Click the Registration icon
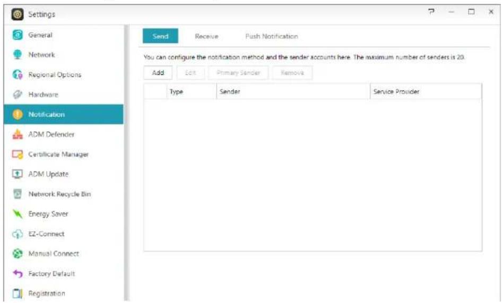Screen dimensions: 502x303 18,293
